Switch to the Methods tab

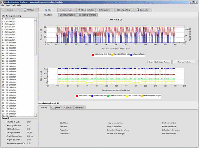point(29,10)
